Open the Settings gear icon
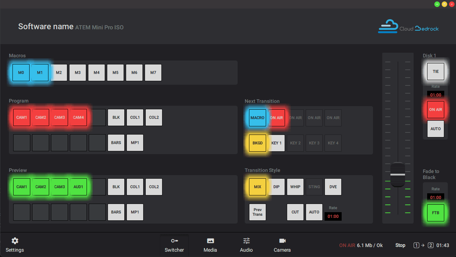This screenshot has width=456, height=257. coord(15,241)
